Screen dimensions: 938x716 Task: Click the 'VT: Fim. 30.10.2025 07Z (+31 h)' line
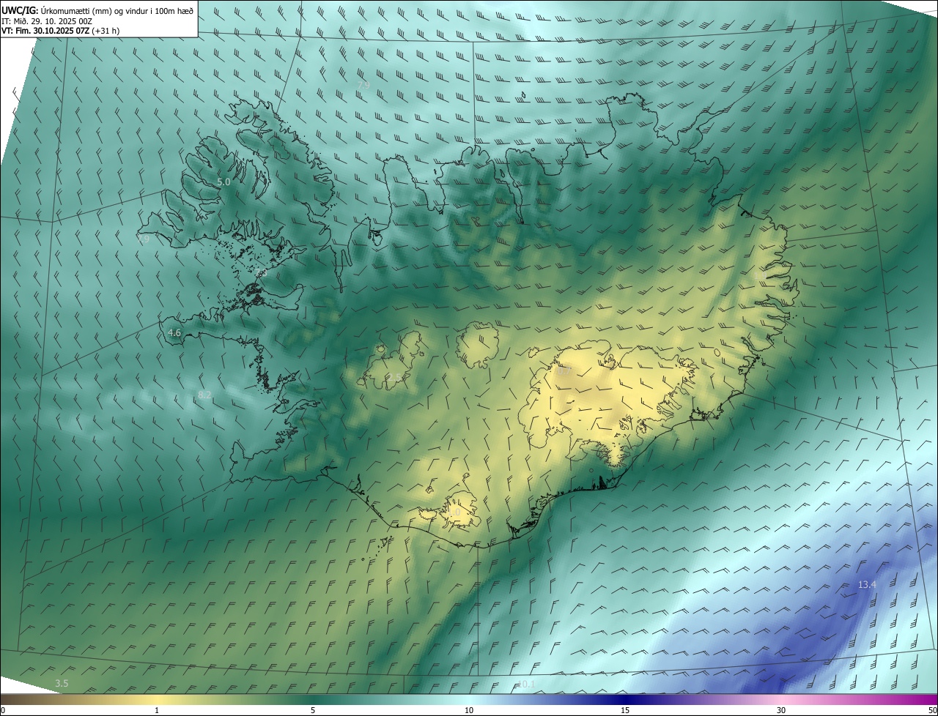pyautogui.click(x=60, y=31)
